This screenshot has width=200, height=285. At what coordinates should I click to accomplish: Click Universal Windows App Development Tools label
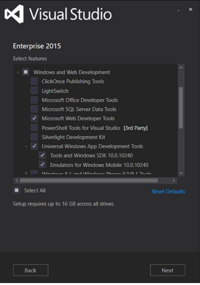point(93,146)
